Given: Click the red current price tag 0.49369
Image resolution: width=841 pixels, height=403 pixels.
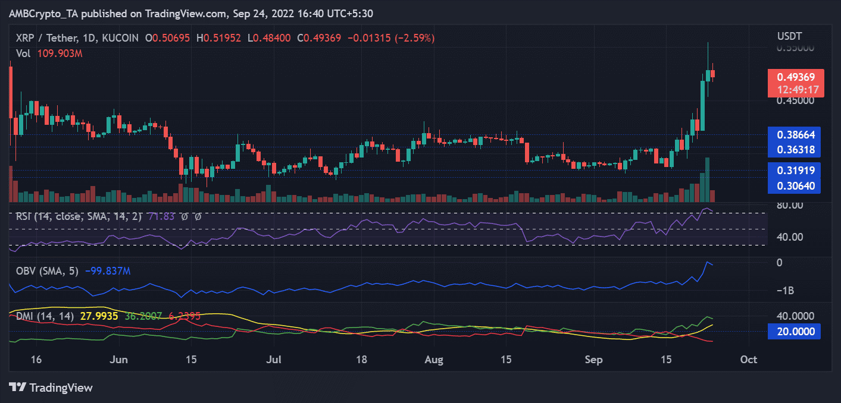Looking at the screenshot, I should (x=795, y=76).
